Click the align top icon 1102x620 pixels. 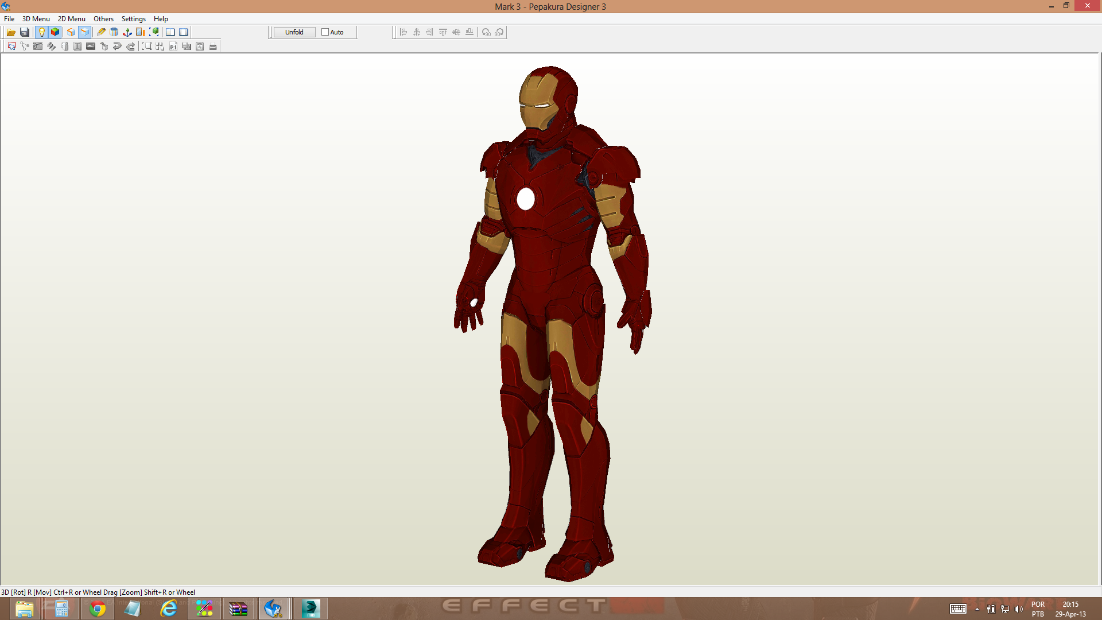(x=443, y=32)
